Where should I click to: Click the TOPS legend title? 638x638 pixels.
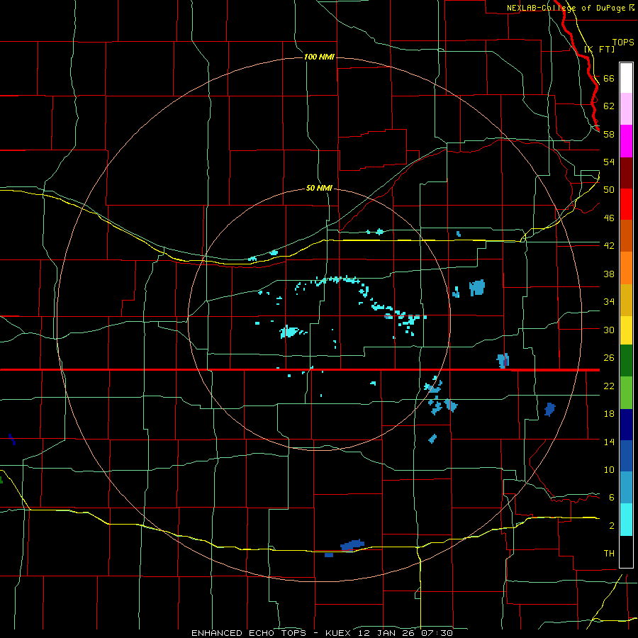pyautogui.click(x=623, y=42)
